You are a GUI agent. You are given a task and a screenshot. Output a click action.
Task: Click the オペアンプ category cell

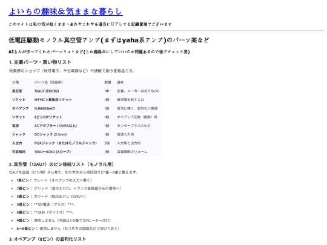point(20,108)
